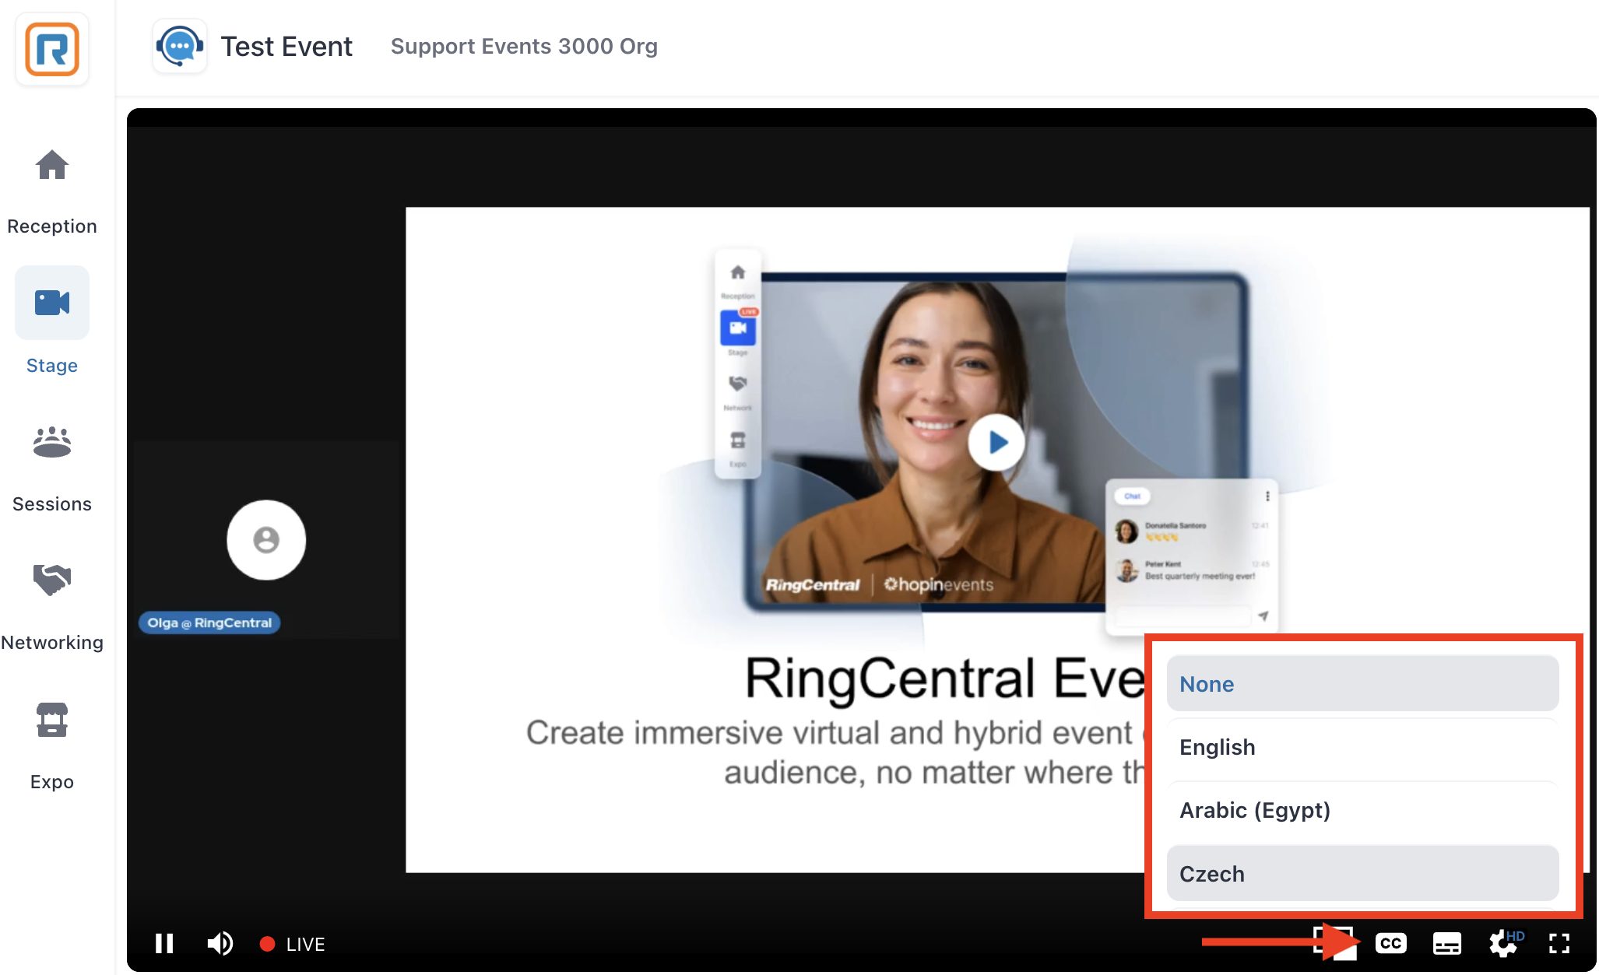Toggle picture-in-picture mode icon

tap(1334, 943)
